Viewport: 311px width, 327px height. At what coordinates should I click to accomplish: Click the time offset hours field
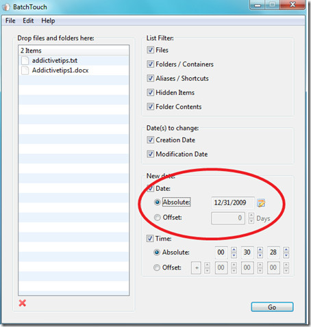coord(221,267)
